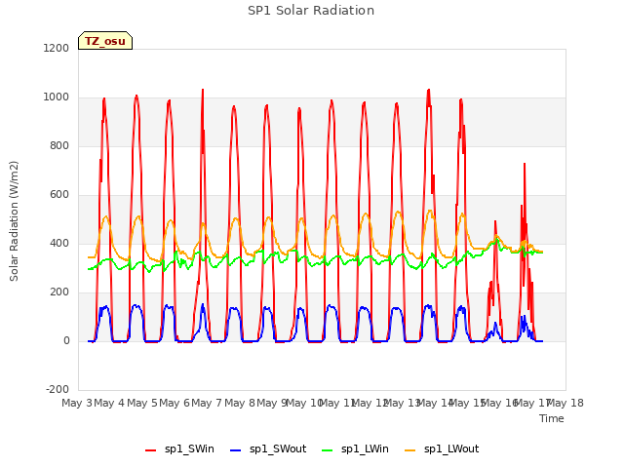Click the 1200 y-axis tick label
Image resolution: width=624 pixels, height=468 pixels.
(x=57, y=48)
